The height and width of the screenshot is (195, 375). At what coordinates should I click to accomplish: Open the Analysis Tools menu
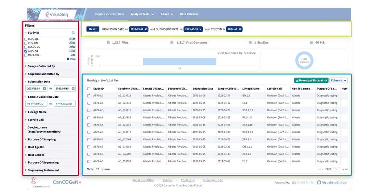pos(142,14)
